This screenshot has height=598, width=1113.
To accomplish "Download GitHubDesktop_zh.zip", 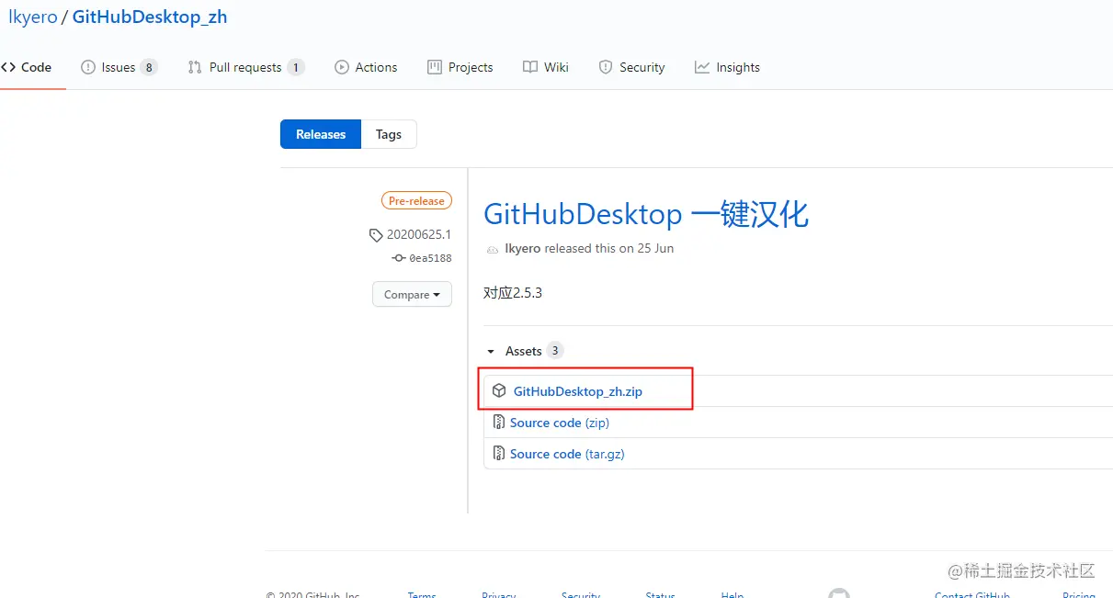I will 578,391.
